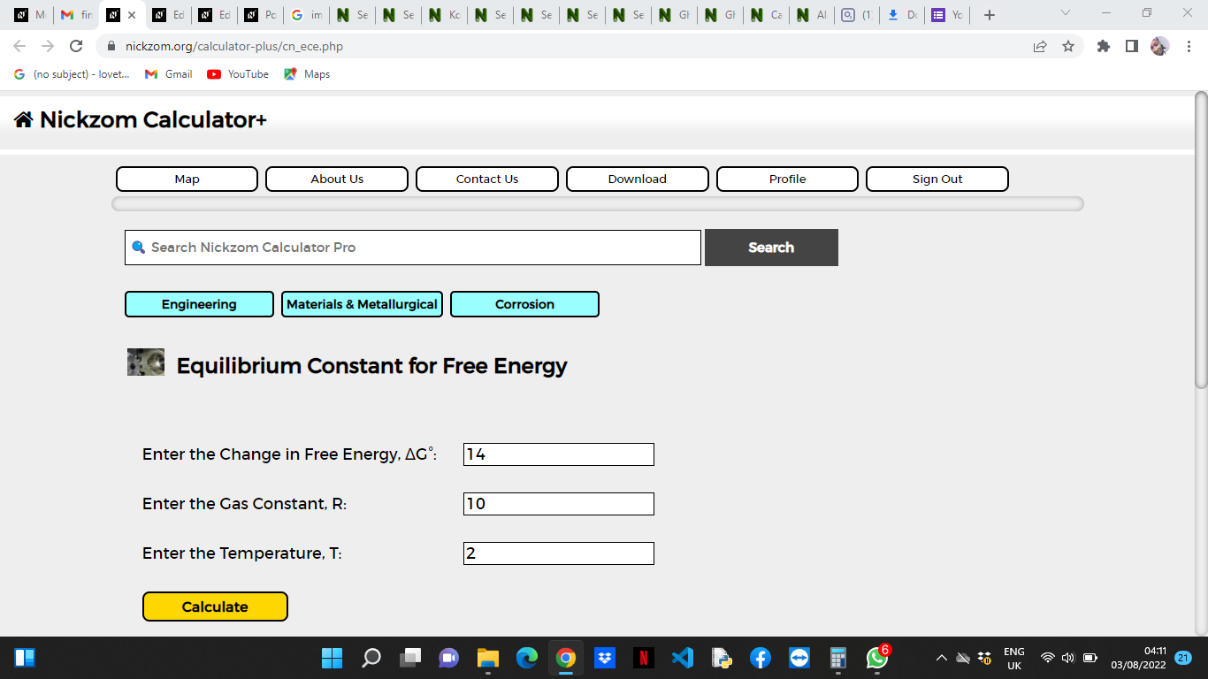Click the browser address bar URL
1208x679 pixels.
coord(234,46)
